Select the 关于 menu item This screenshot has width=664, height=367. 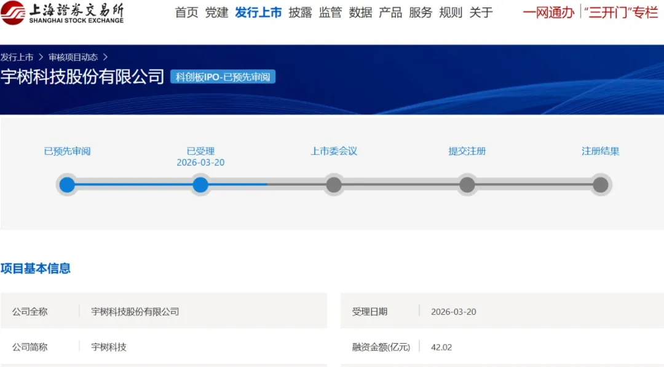[481, 12]
